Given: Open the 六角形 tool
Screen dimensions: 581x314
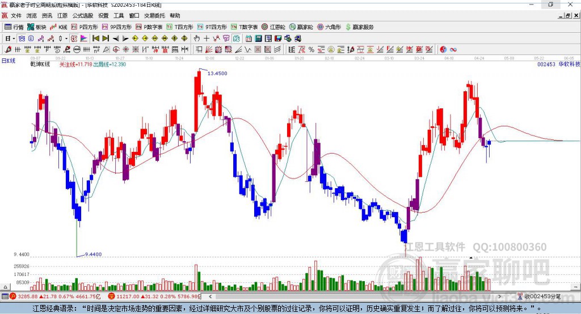Looking at the screenshot, I should point(329,27).
